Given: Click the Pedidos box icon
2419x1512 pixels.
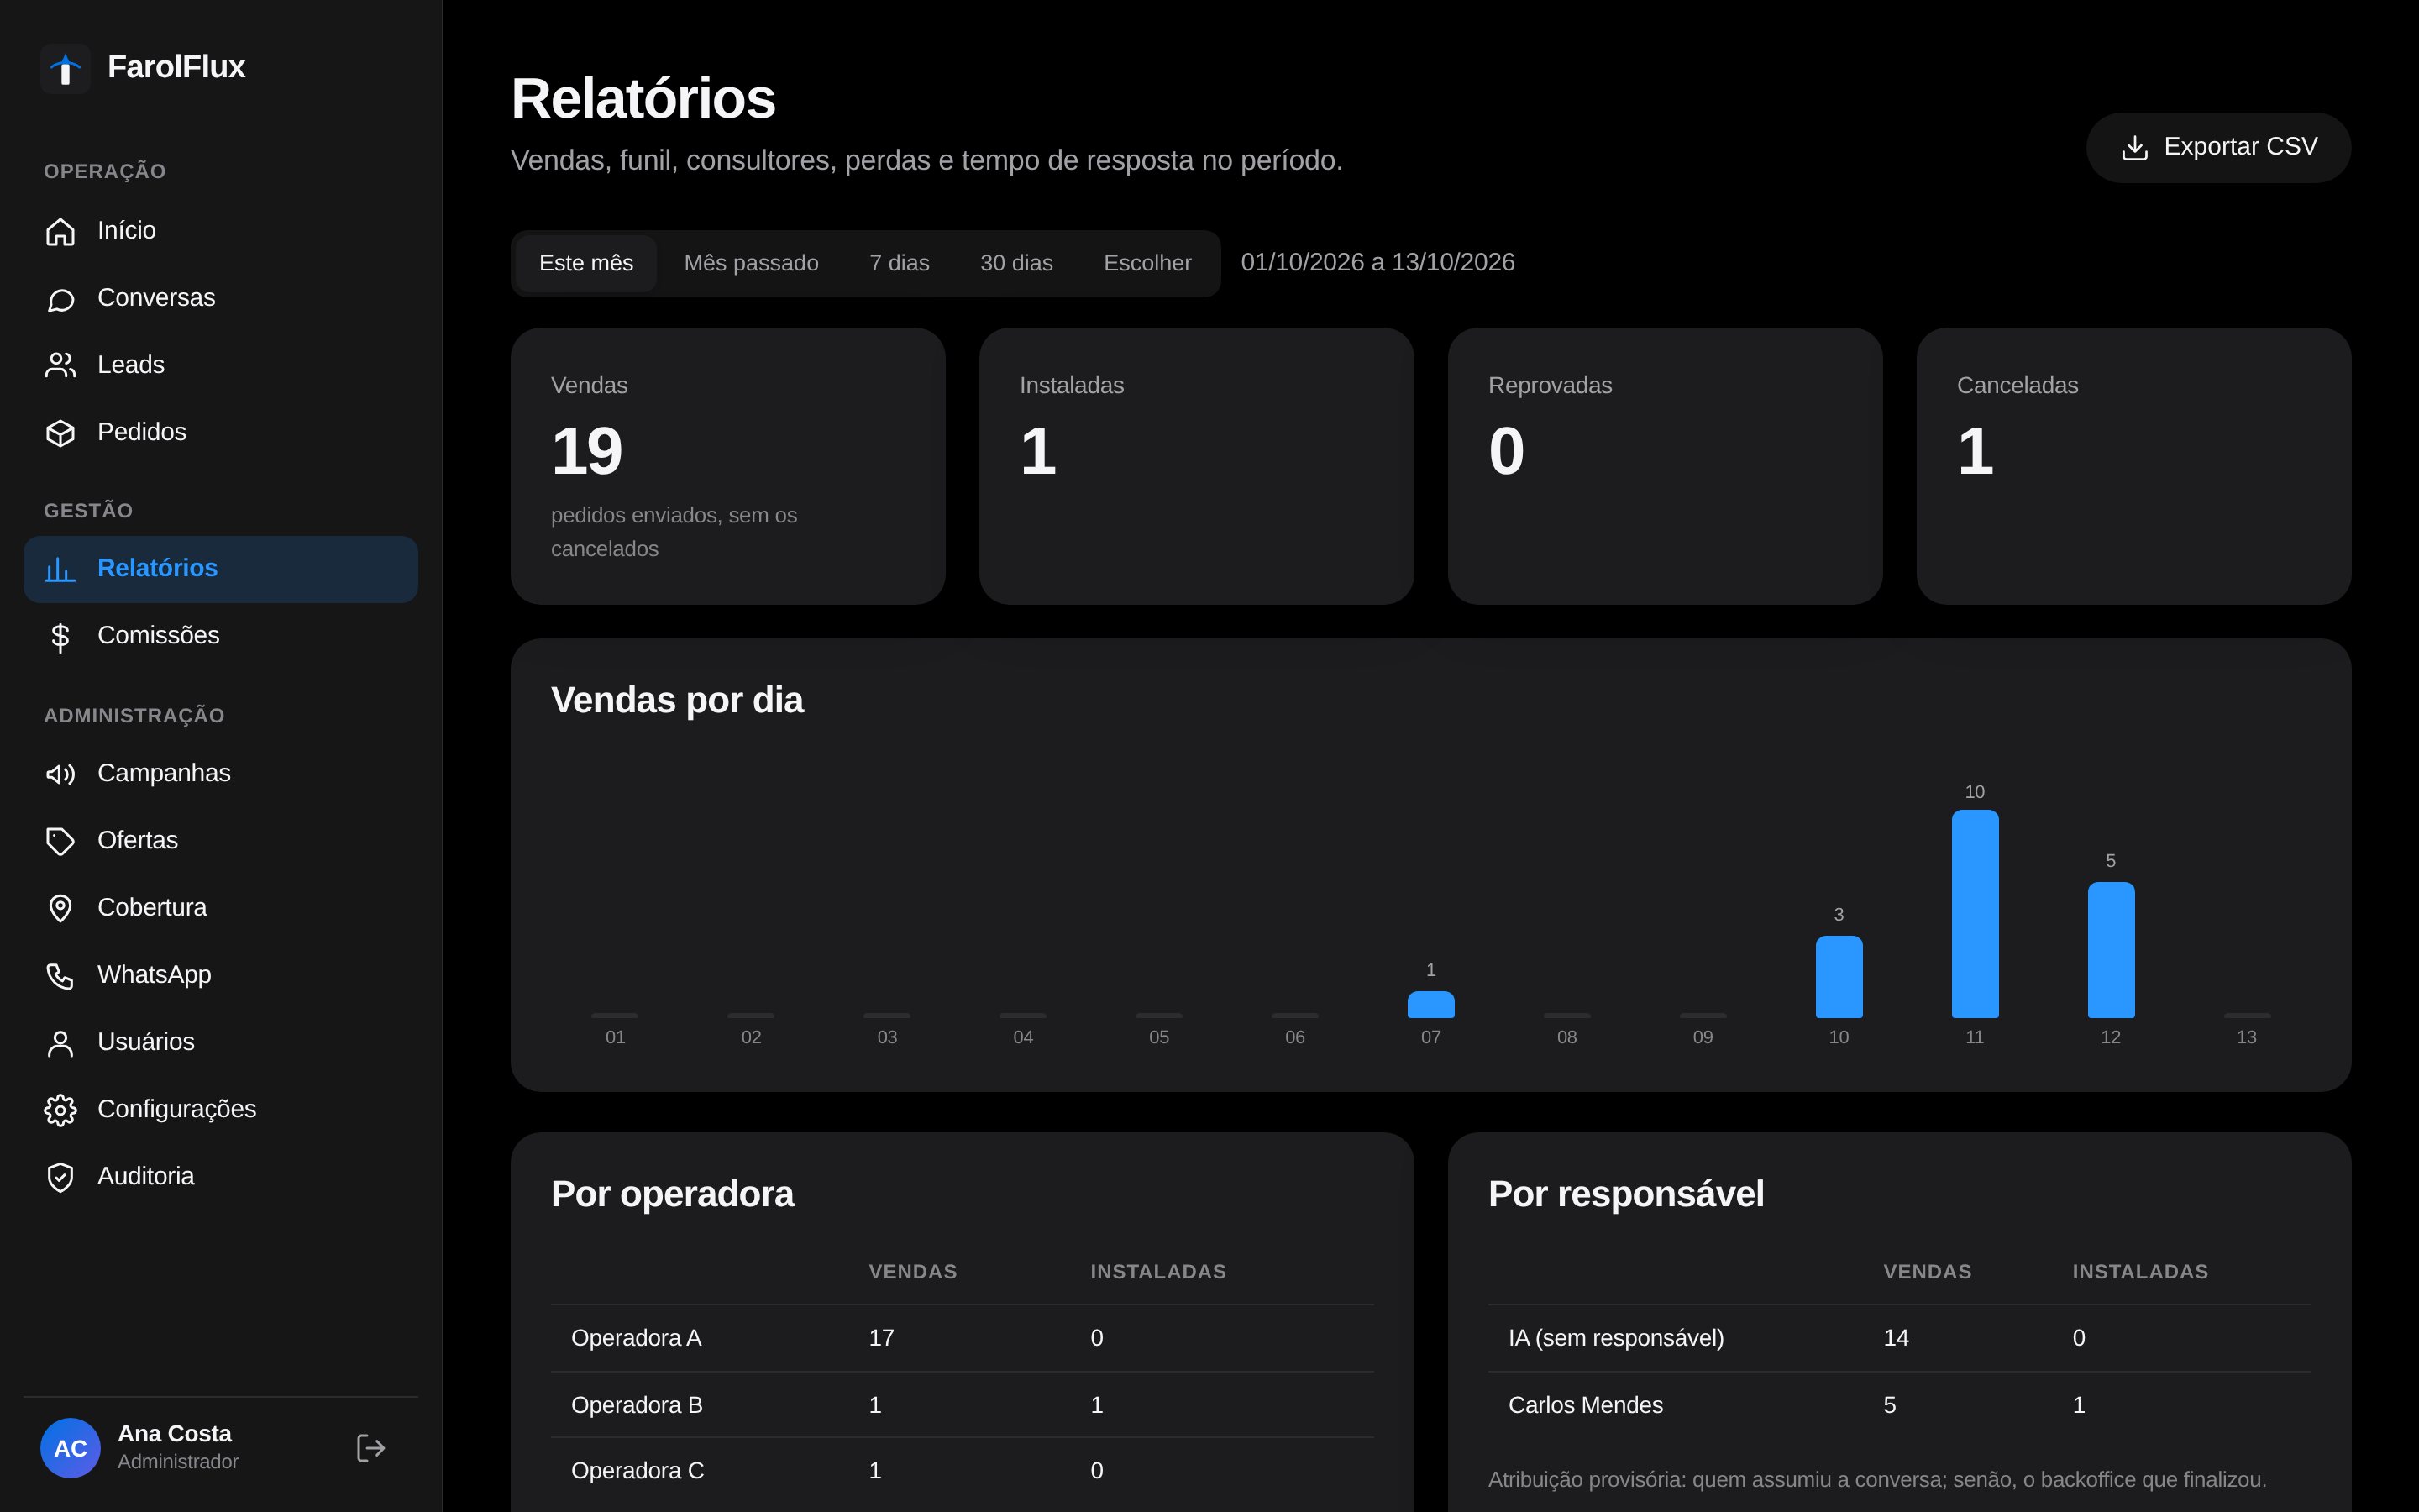Looking at the screenshot, I should point(60,433).
